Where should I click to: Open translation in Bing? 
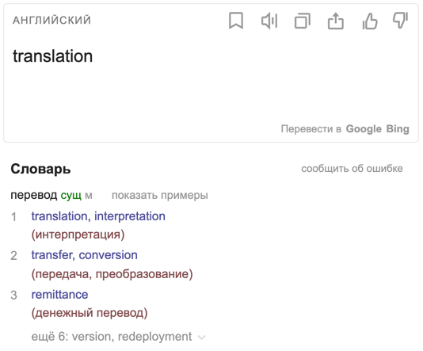pos(398,128)
